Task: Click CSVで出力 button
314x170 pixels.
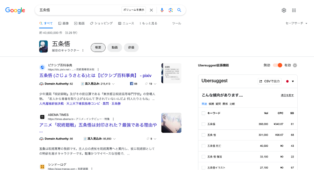Action: pyautogui.click(x=270, y=81)
